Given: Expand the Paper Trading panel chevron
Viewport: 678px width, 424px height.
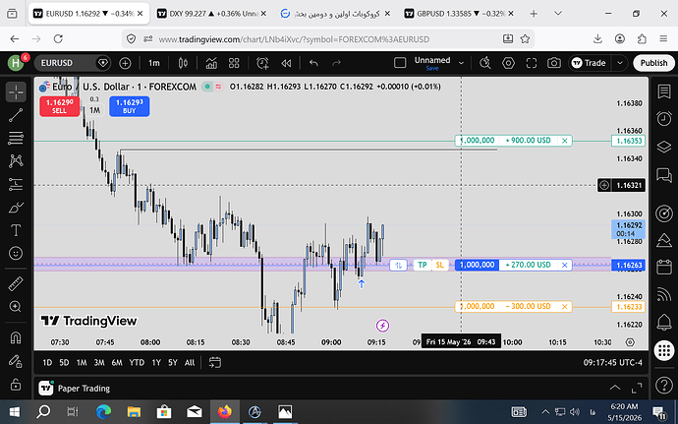Looking at the screenshot, I should (614, 388).
